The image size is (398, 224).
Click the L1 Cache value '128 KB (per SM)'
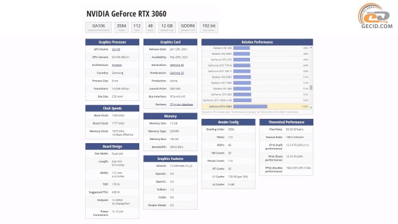click(238, 177)
